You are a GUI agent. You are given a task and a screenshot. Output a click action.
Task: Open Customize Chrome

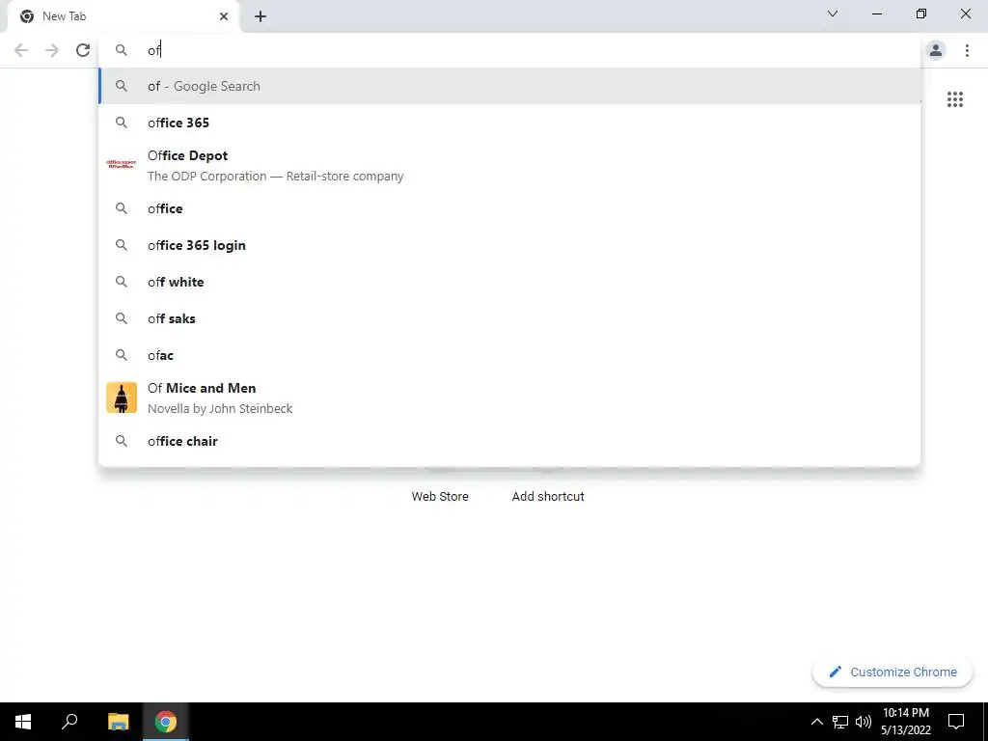coord(892,672)
